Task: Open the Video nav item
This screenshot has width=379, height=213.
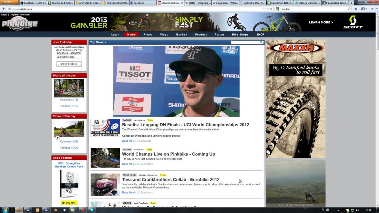Action: (x=164, y=34)
